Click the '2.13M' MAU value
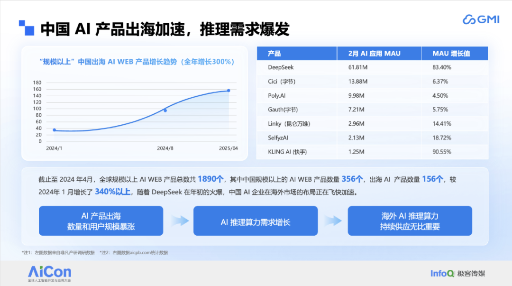512x286 pixels. pyautogui.click(x=356, y=138)
